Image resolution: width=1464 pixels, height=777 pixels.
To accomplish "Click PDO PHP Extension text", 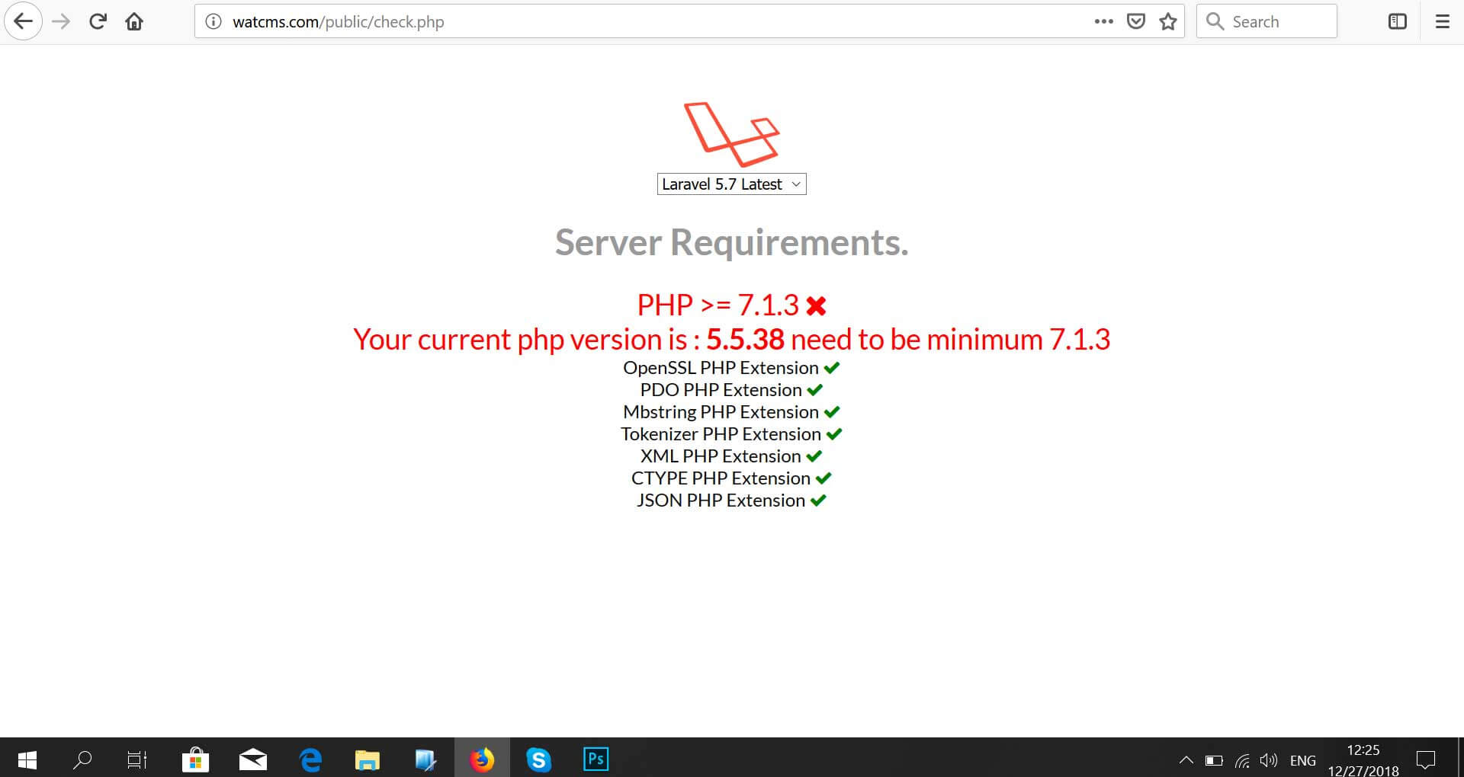I will coord(721,390).
